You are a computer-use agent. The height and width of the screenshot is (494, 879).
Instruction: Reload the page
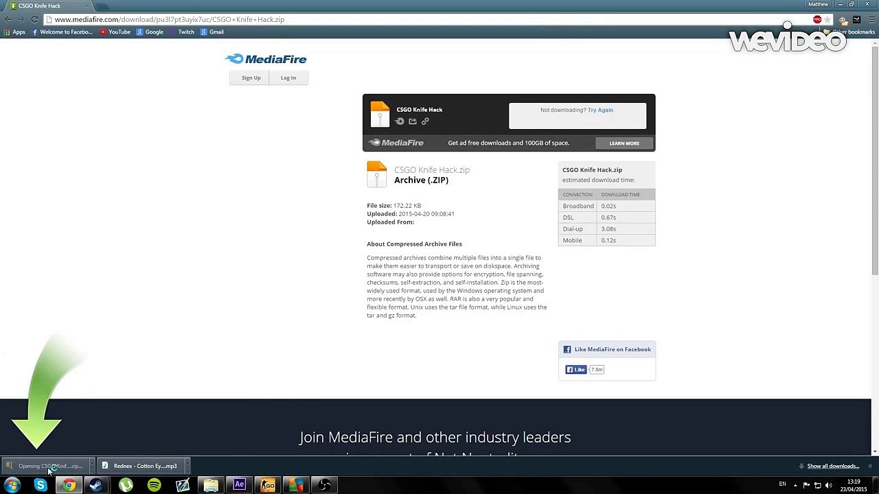coord(34,19)
